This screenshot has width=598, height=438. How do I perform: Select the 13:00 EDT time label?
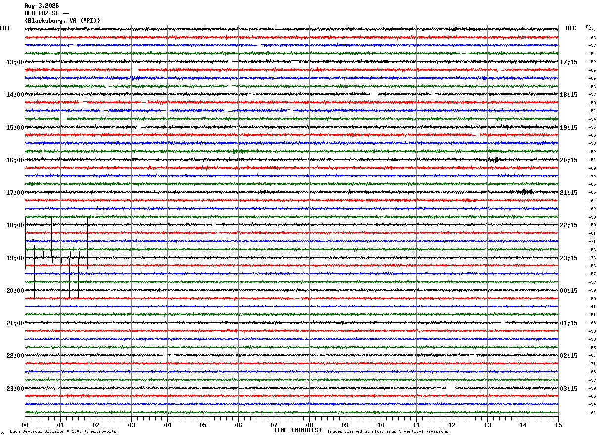coord(15,62)
